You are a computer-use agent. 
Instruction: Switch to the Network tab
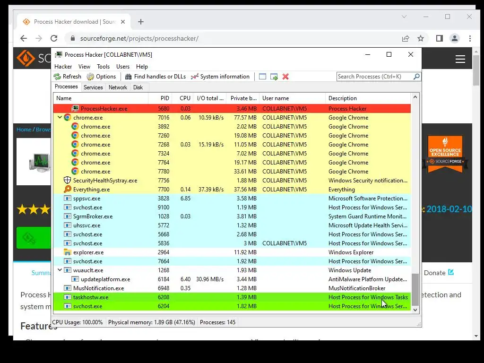tap(118, 87)
